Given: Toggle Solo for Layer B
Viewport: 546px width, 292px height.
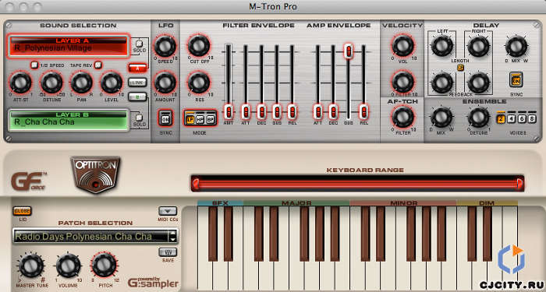Looking at the screenshot, I should click(140, 118).
